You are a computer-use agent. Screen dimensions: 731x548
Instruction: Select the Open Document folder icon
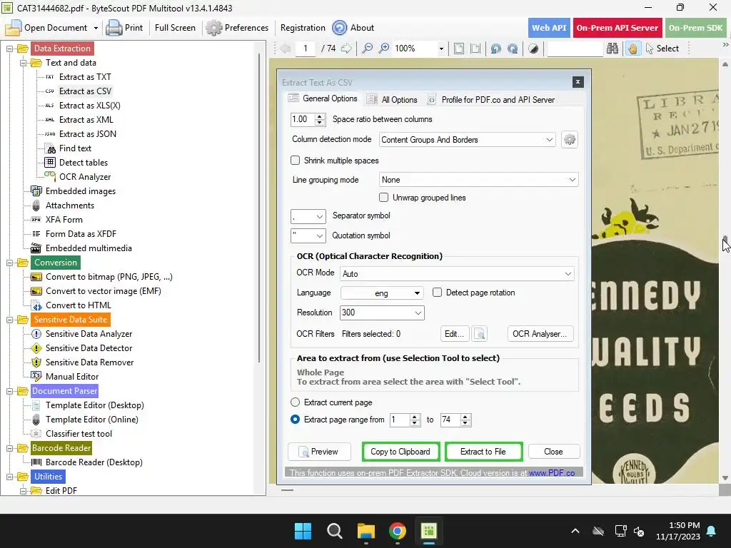[13, 28]
